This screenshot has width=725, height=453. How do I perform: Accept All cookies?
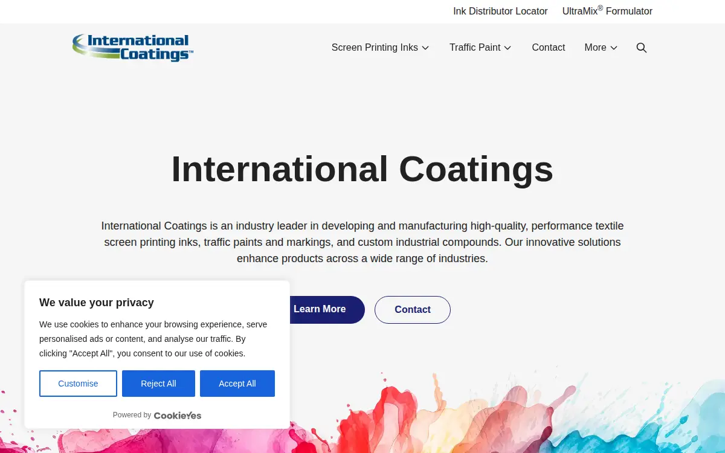click(237, 384)
